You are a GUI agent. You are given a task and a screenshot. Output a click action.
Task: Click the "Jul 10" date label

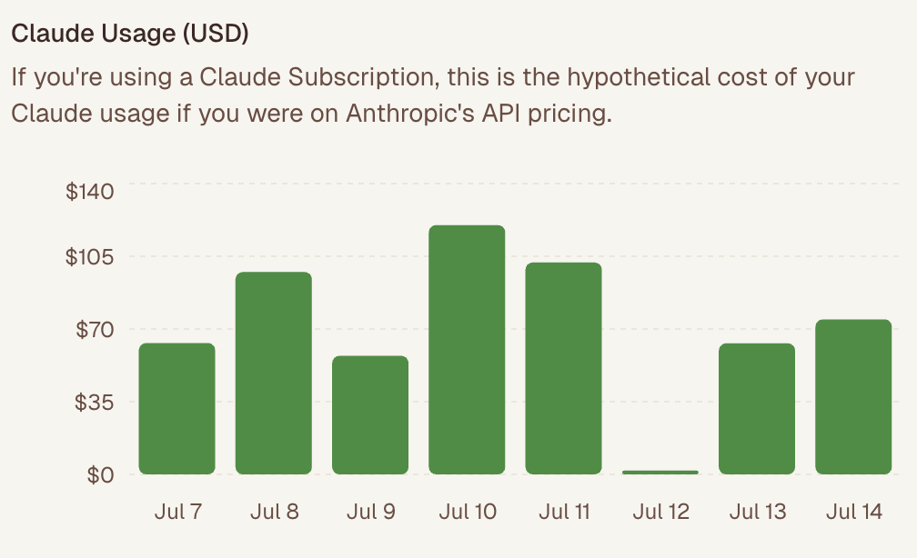(468, 512)
